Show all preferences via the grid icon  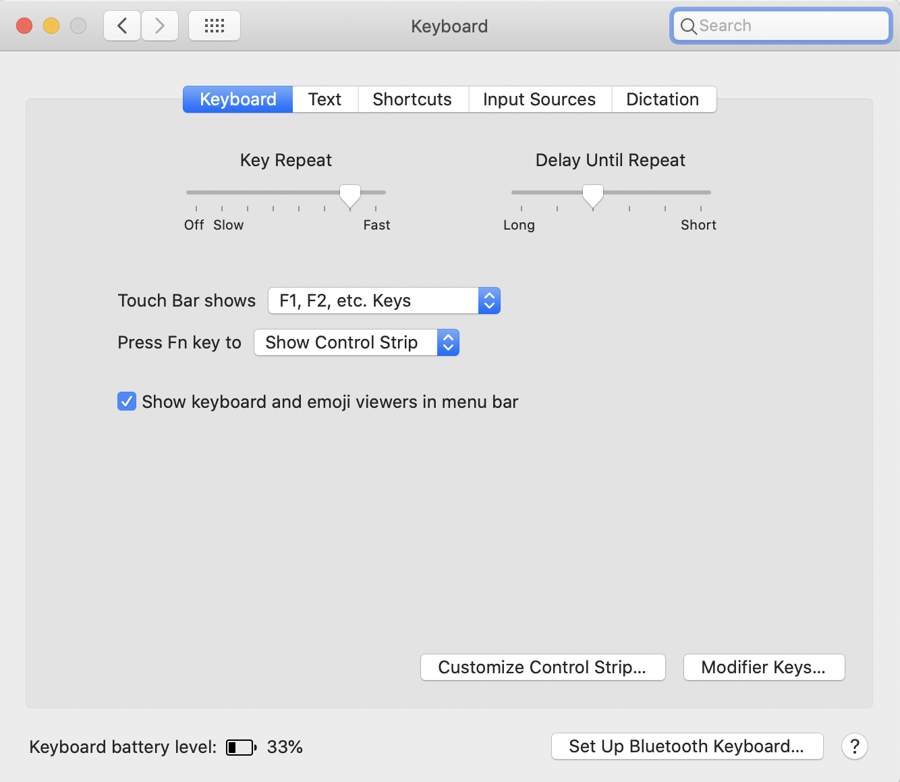[x=215, y=26]
